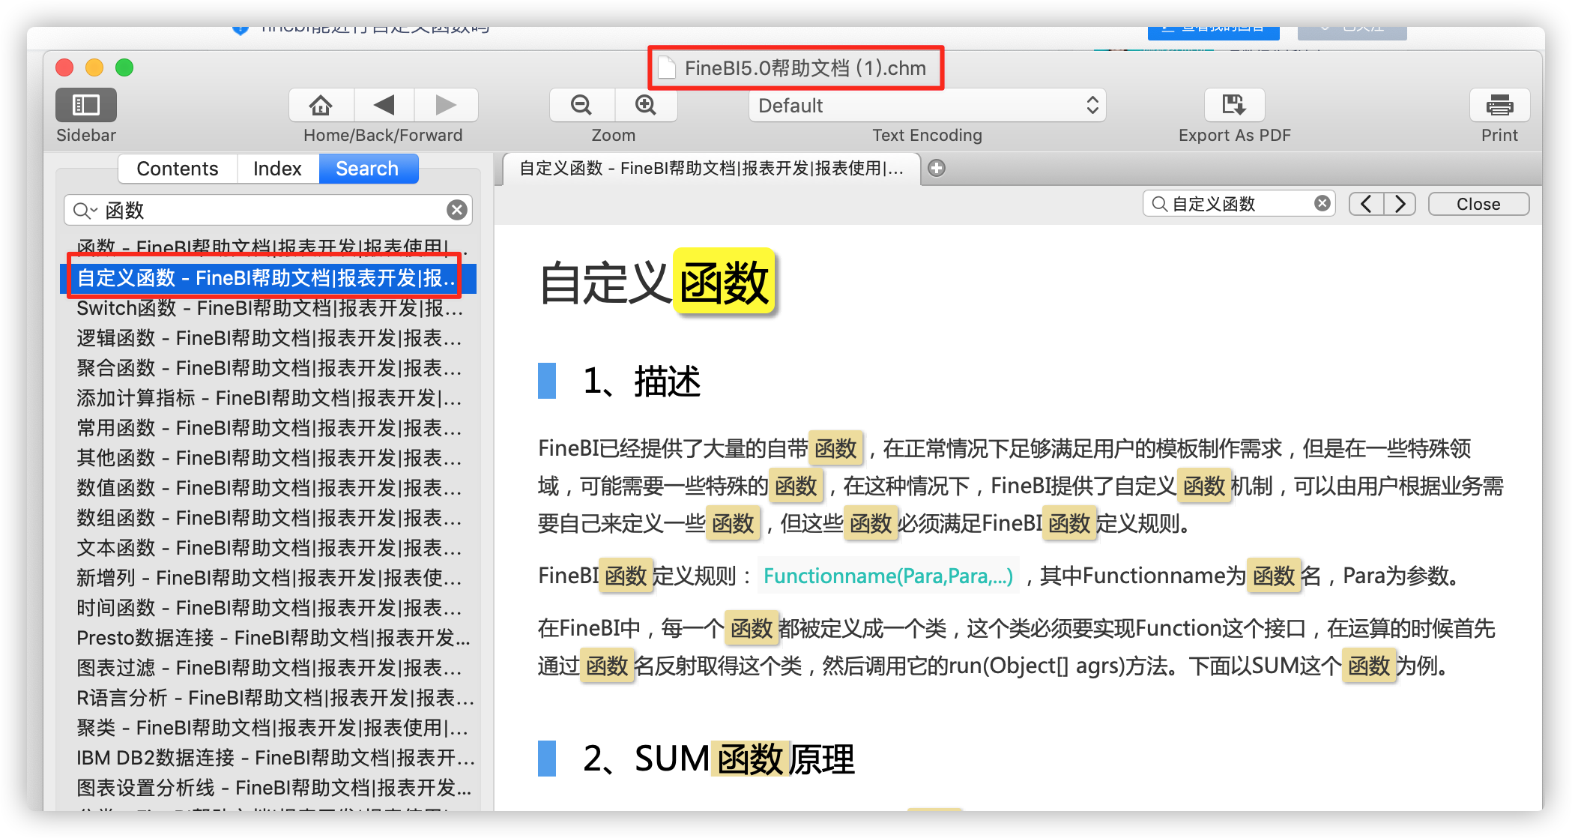Click the document icon in title bar
The width and height of the screenshot is (1572, 838).
coord(666,68)
